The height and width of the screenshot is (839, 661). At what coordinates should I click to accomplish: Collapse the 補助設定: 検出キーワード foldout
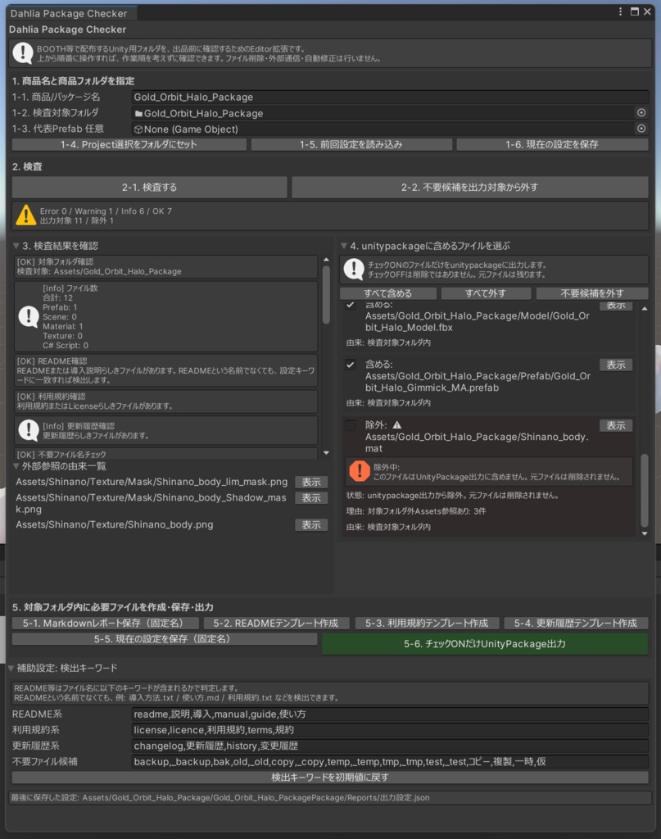[11, 668]
